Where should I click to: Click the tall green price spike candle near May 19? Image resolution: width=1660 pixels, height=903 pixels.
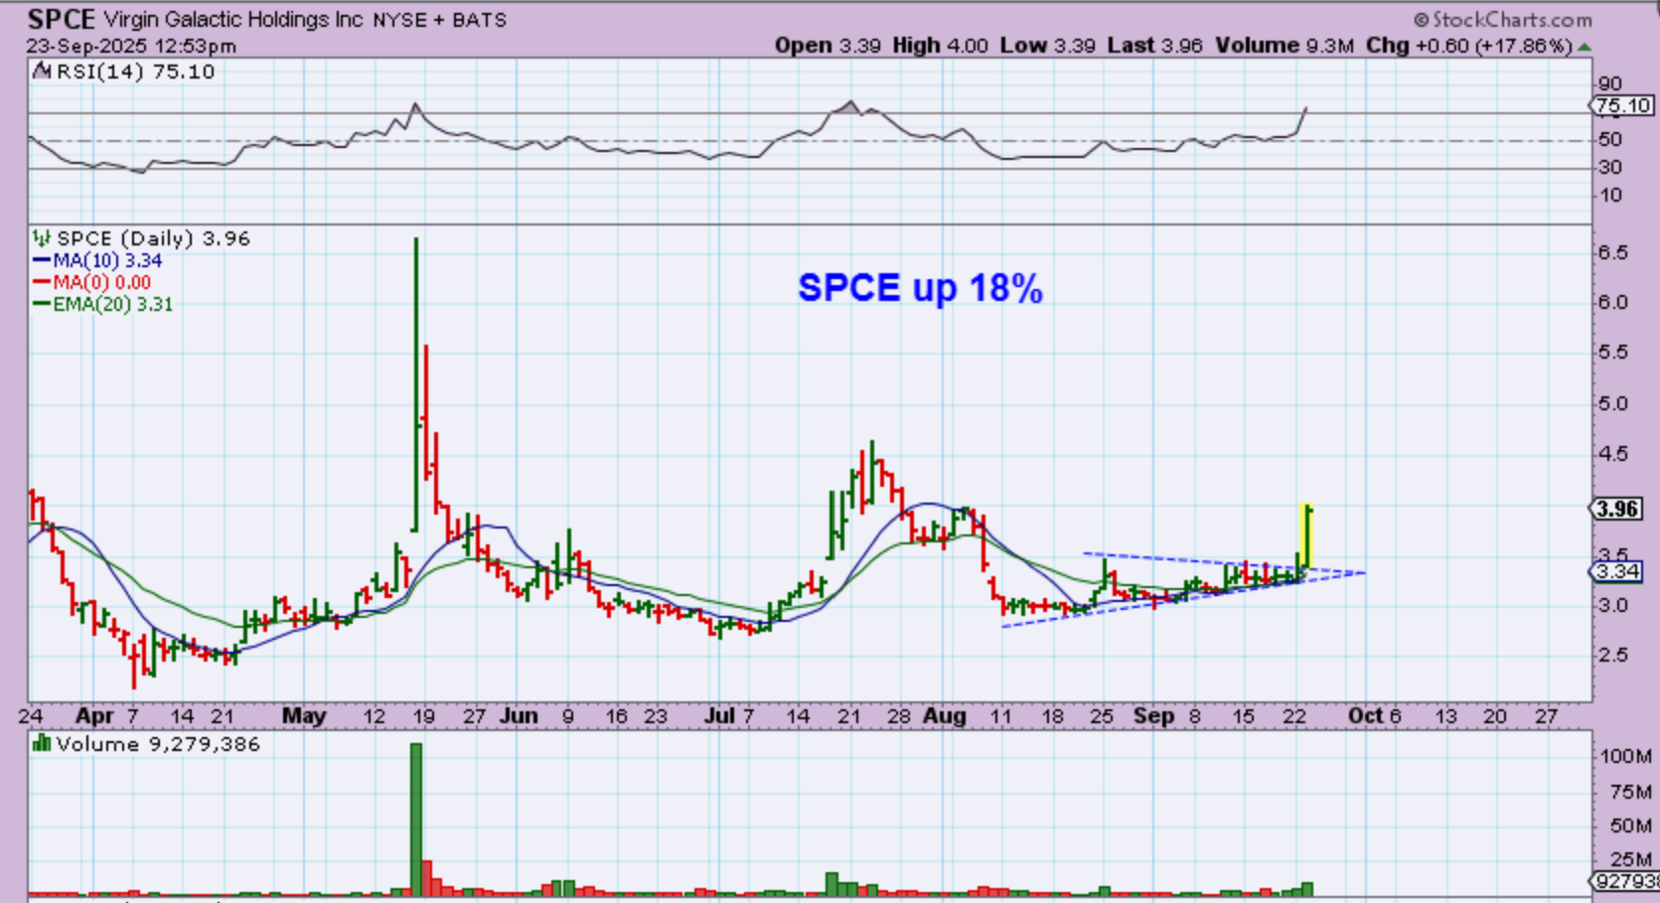[x=416, y=385]
